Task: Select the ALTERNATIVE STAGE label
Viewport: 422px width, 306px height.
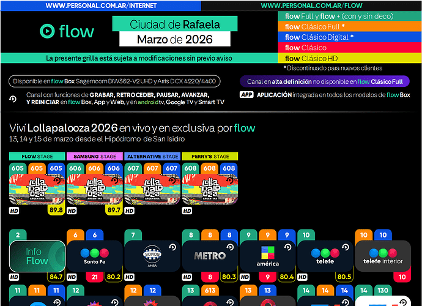Action: point(152,156)
